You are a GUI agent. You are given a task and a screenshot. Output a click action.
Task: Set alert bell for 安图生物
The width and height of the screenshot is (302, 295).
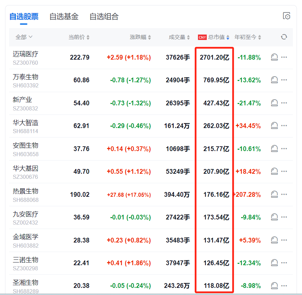tap(274, 149)
